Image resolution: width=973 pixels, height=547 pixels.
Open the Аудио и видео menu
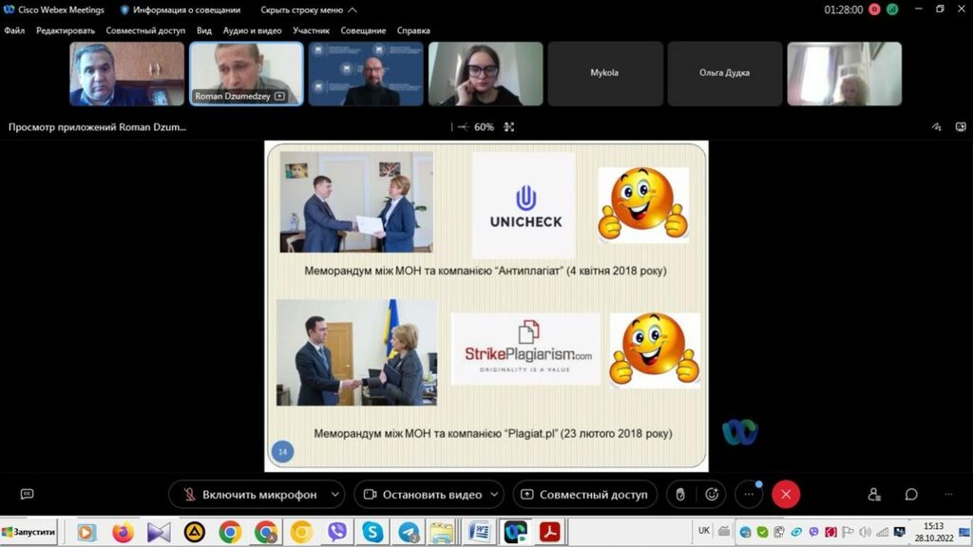coord(252,30)
